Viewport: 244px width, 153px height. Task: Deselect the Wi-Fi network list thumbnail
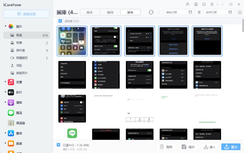tap(140, 41)
